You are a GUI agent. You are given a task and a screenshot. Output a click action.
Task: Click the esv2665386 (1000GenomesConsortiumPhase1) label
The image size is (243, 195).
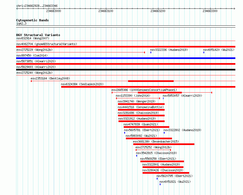click(x=144, y=90)
